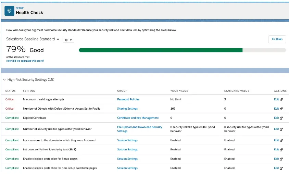
Task: Collapse the High-Risk Security Settings section
Action: [4, 79]
